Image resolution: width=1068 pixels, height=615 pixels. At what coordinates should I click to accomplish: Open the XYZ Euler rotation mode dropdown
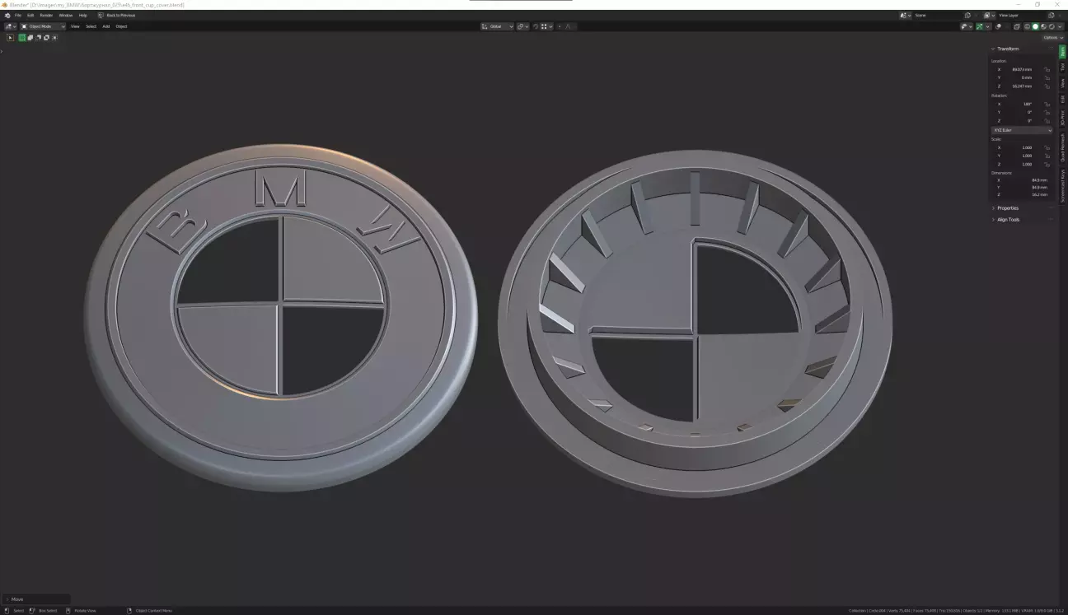click(1022, 130)
